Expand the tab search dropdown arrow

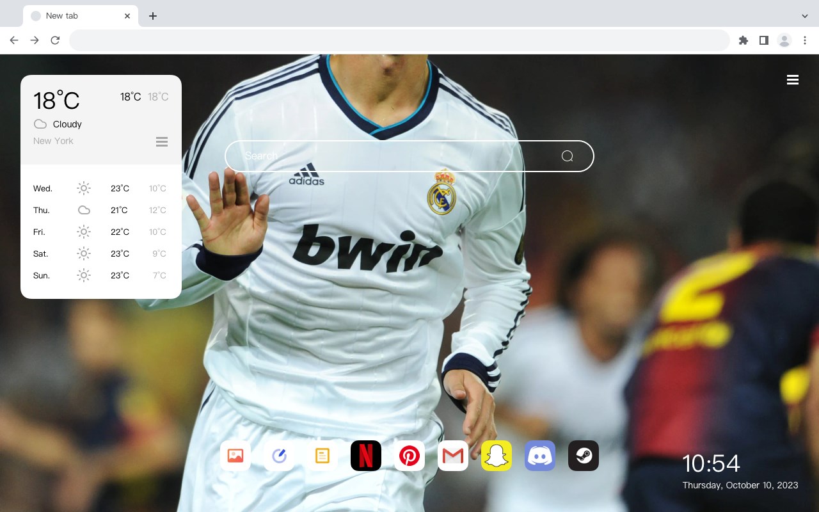coord(805,16)
